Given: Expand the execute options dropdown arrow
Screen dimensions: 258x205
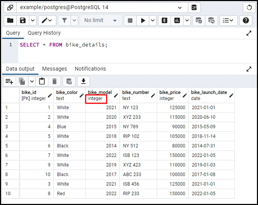Looking at the screenshot, I should tap(153, 20).
